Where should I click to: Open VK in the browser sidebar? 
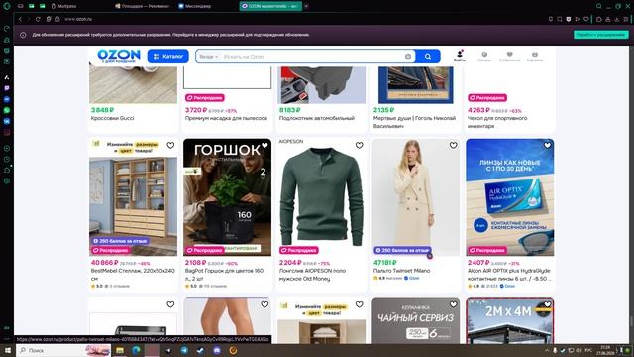[7, 121]
